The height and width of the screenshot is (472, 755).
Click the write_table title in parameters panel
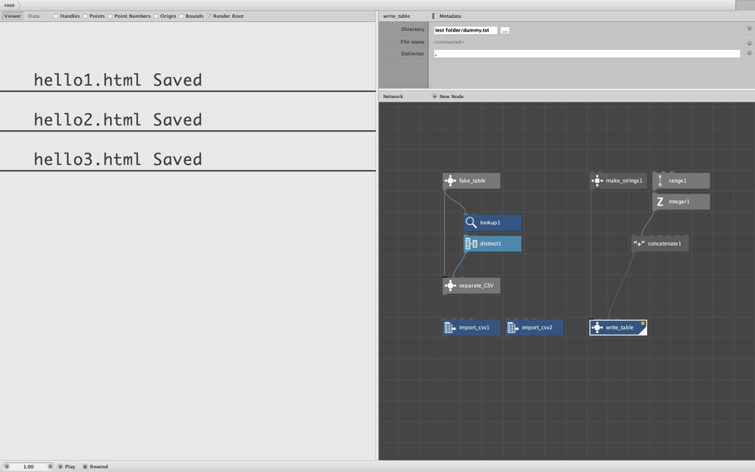[x=396, y=16]
